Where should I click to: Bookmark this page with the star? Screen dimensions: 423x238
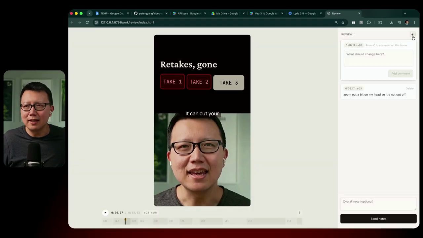coord(343,22)
